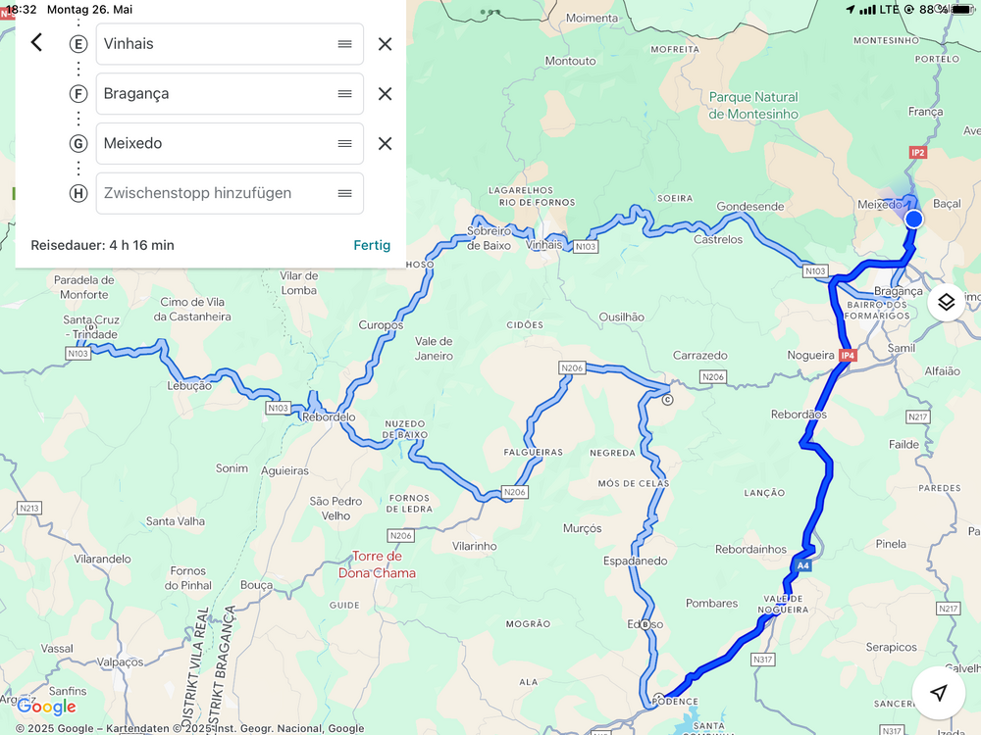The image size is (981, 735).
Task: Tap Fertig to finish editing stops
Action: [x=372, y=245]
